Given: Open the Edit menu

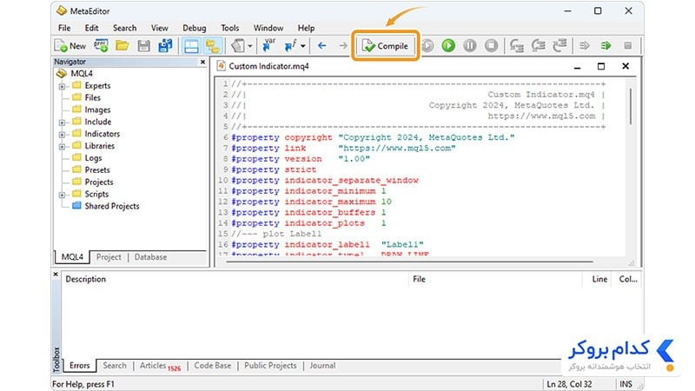Looking at the screenshot, I should coord(92,28).
